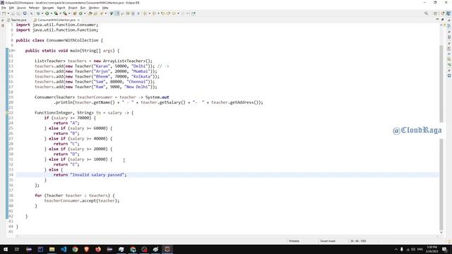Open Task View on the taskbar
This screenshot has width=452, height=254.
tap(17, 249)
